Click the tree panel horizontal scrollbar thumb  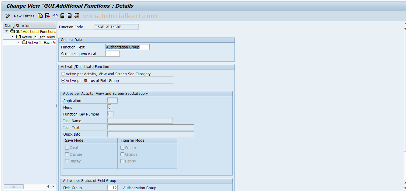(13, 187)
